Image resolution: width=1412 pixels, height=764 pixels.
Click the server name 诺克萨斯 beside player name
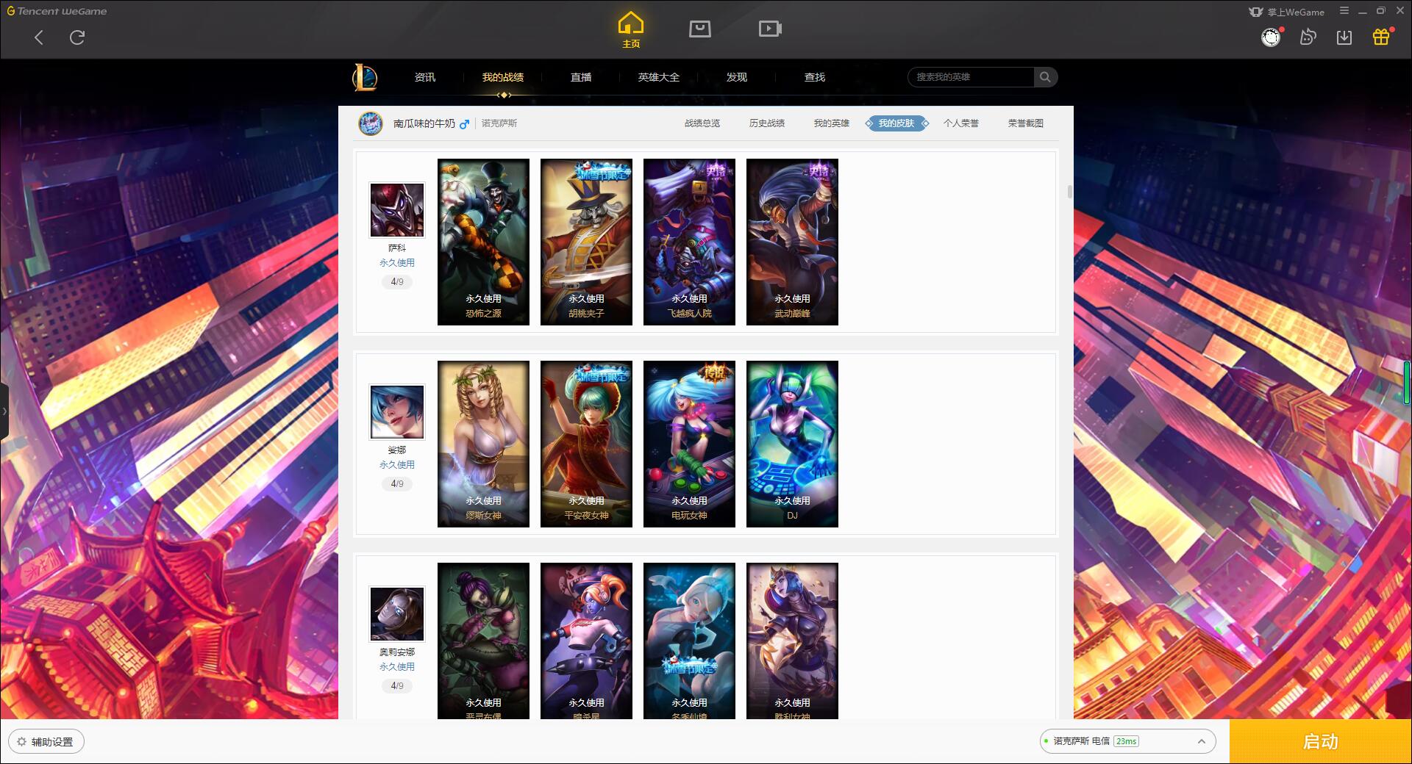point(499,123)
